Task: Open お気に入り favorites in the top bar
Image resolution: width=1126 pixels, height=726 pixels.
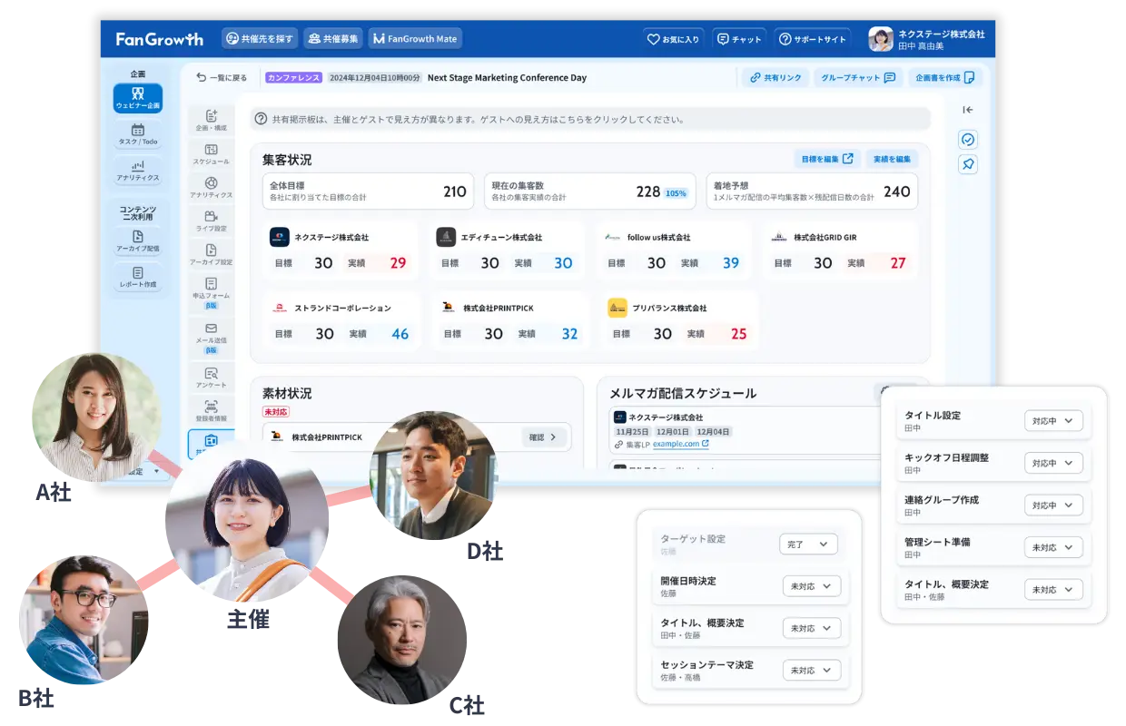Action: click(x=673, y=39)
